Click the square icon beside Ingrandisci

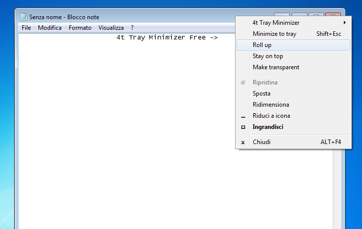[x=243, y=127]
